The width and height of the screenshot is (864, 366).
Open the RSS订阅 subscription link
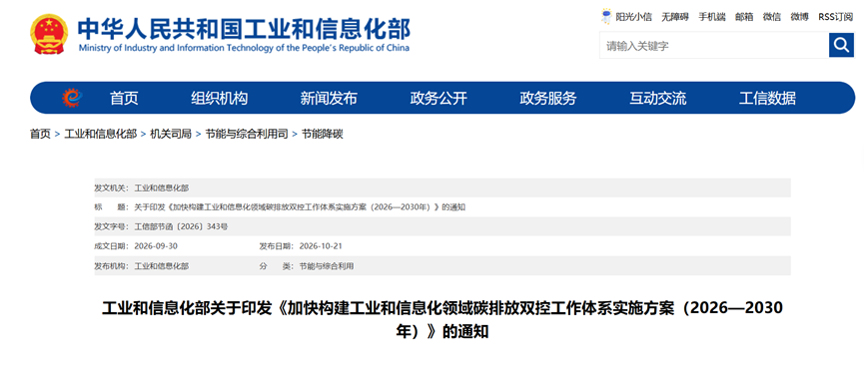tap(835, 17)
